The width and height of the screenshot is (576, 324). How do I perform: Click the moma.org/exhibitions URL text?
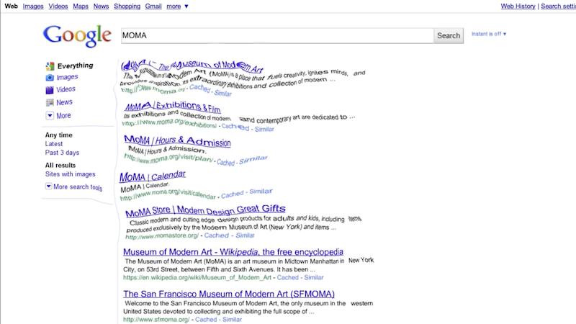(x=169, y=123)
